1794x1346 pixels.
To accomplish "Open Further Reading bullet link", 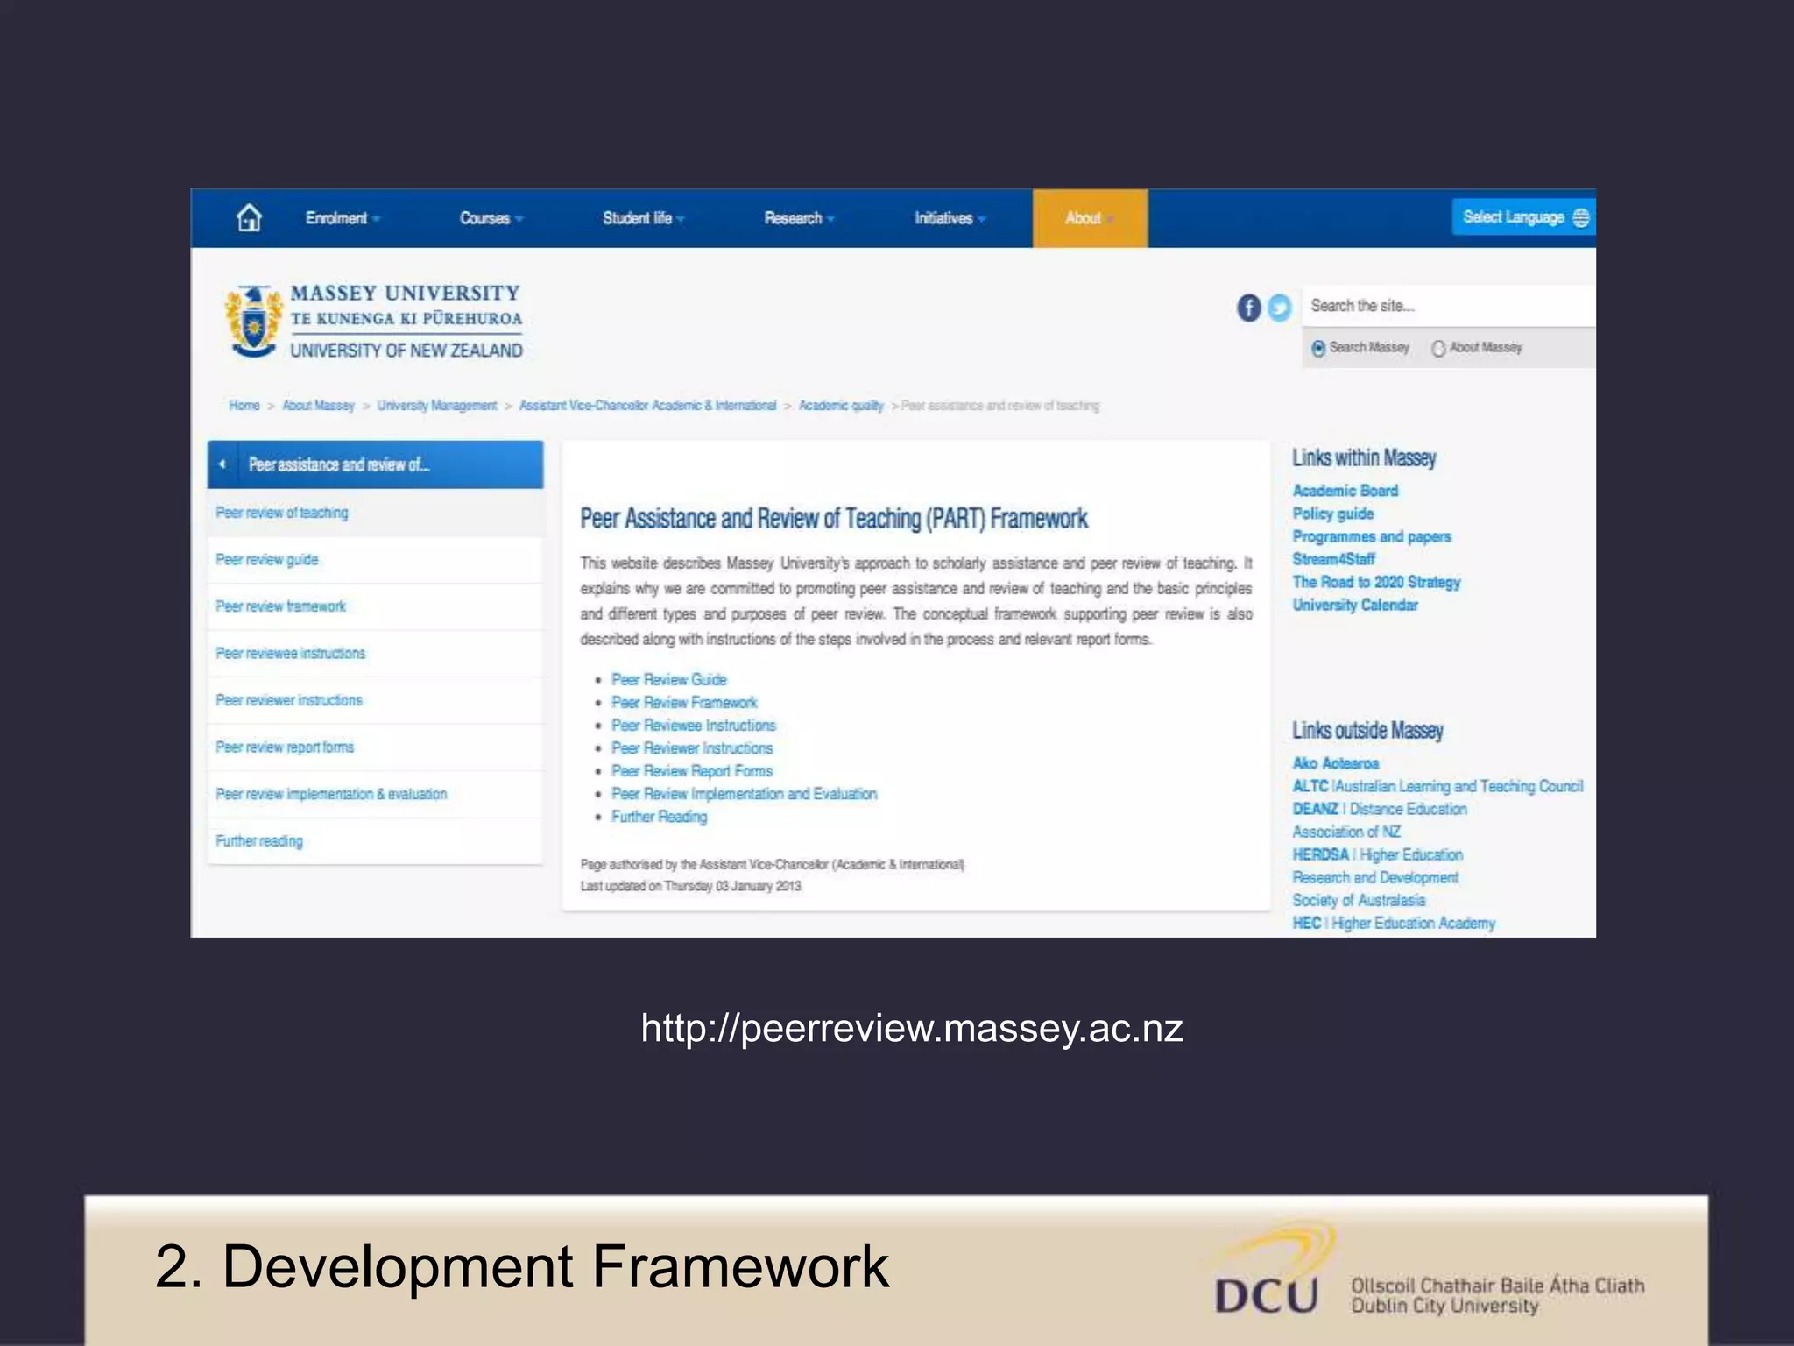I will click(x=659, y=817).
